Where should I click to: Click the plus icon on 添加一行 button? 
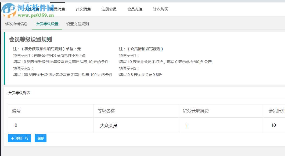(x=12, y=138)
